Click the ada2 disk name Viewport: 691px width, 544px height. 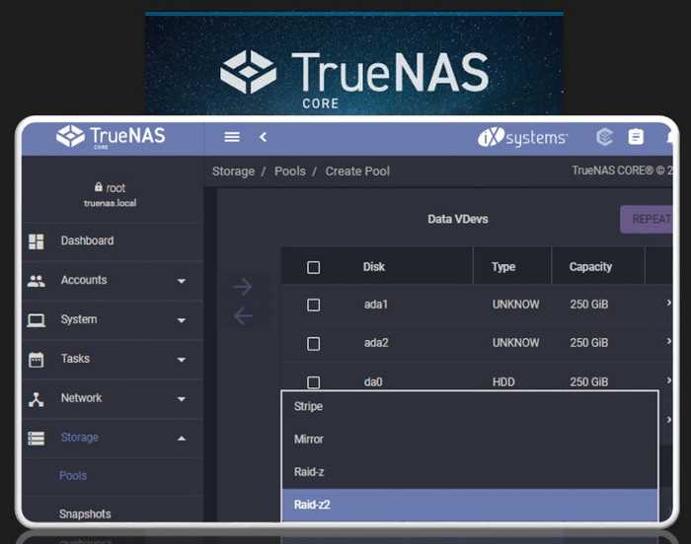(376, 342)
